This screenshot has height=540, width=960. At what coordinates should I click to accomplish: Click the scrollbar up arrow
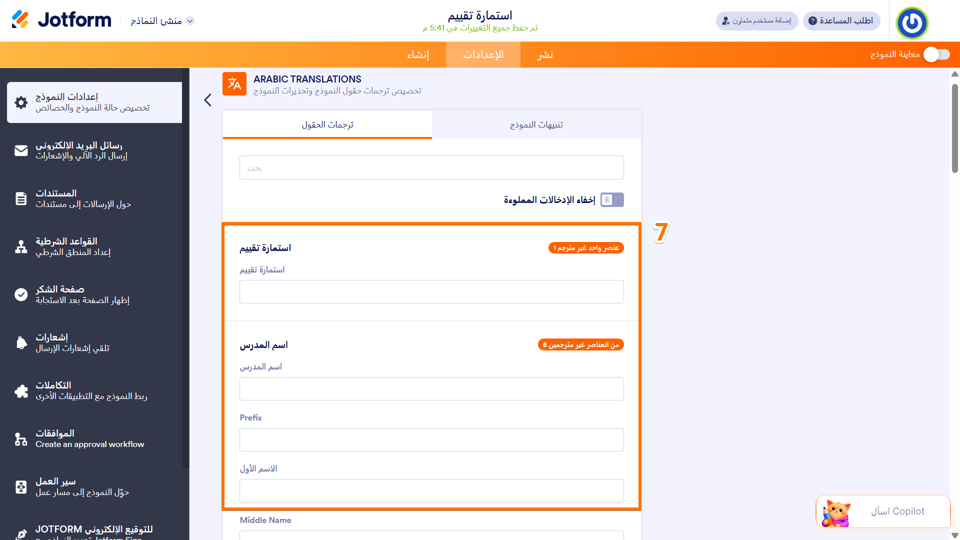[x=955, y=74]
